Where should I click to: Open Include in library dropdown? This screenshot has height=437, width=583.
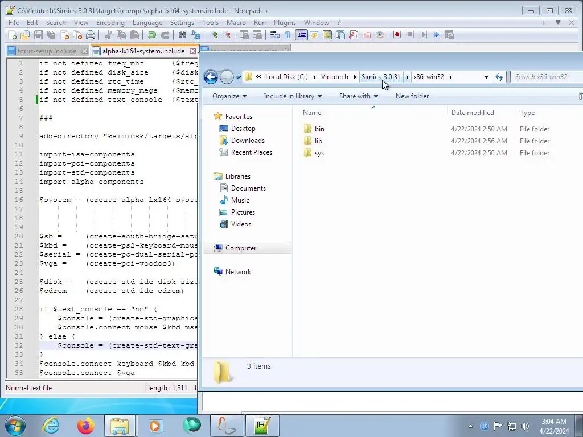point(293,96)
